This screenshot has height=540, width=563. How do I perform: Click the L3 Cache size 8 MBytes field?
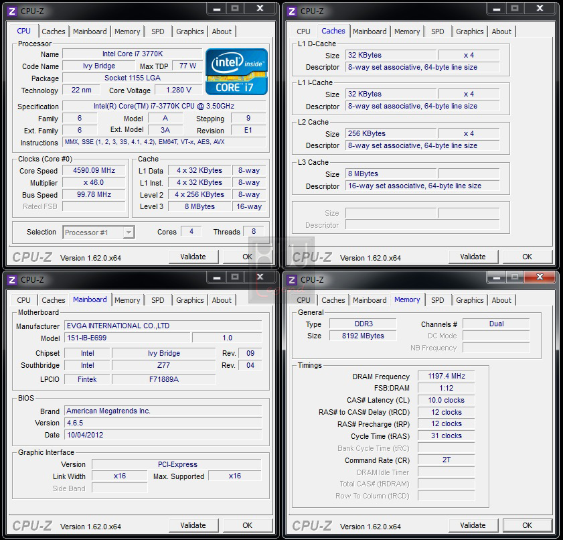click(x=391, y=174)
